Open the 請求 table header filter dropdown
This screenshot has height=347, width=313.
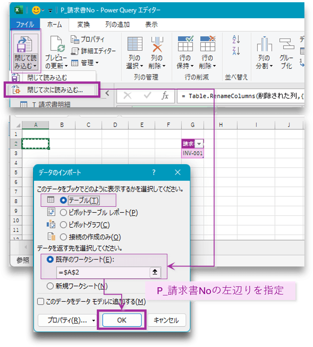199,144
